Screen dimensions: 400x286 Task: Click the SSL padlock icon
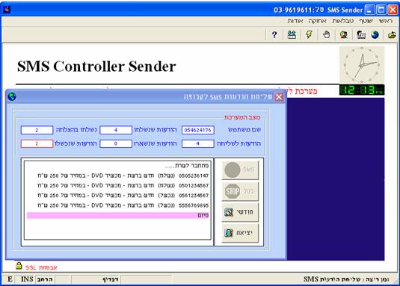coord(19,266)
